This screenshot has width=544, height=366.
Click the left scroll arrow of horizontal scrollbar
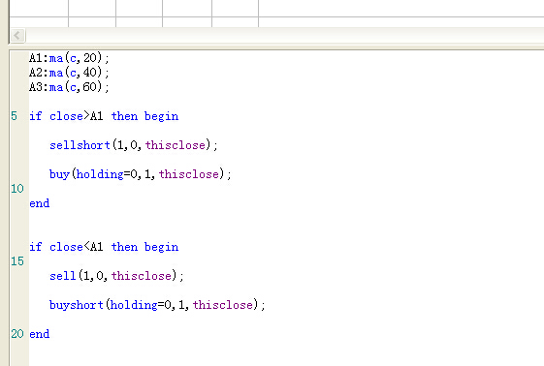coord(17,35)
